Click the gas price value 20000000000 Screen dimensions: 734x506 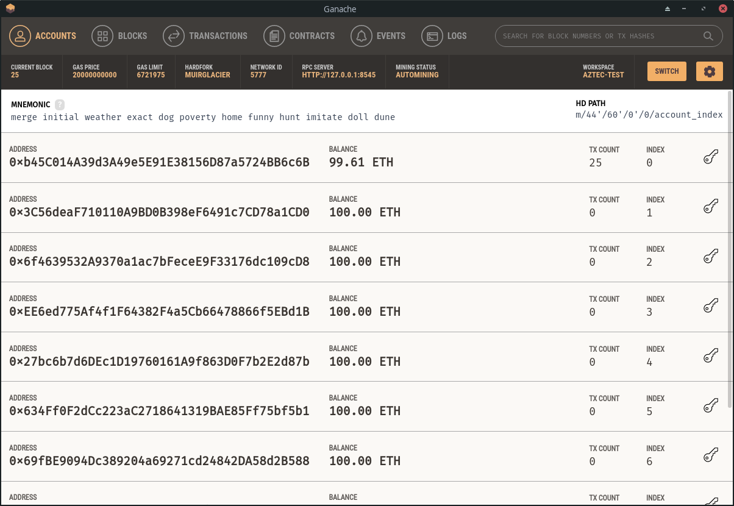coord(94,75)
